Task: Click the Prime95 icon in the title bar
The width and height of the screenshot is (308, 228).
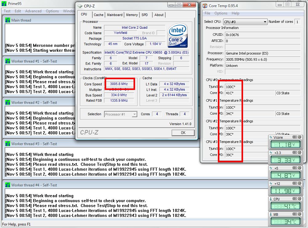Action: [4, 4]
